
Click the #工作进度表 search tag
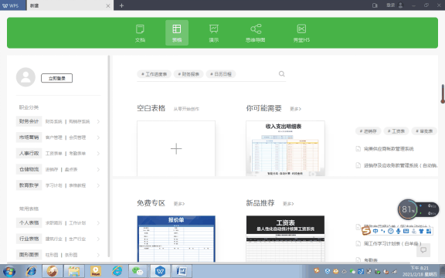[x=154, y=74]
